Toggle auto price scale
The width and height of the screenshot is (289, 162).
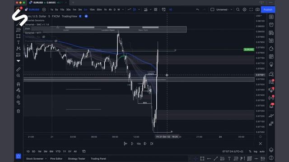262,152
